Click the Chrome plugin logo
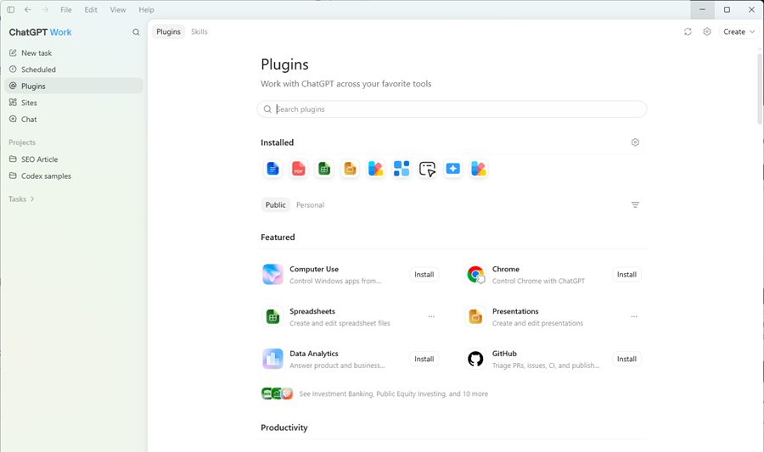The width and height of the screenshot is (764, 452). coord(475,275)
